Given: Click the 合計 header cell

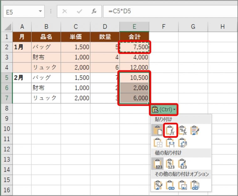Looking at the screenshot, I should (134, 37).
